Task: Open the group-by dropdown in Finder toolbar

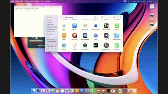Action: coord(103,17)
